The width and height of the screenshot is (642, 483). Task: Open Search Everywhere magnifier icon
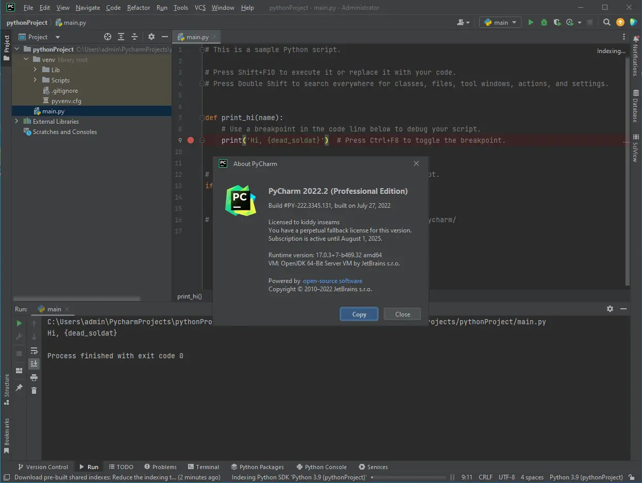[x=607, y=22]
